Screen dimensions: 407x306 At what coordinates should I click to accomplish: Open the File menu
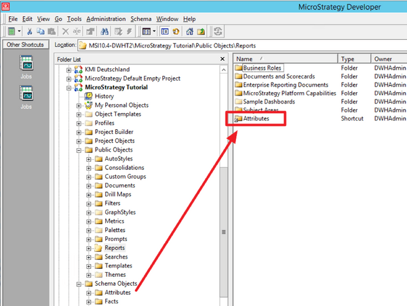(13, 19)
